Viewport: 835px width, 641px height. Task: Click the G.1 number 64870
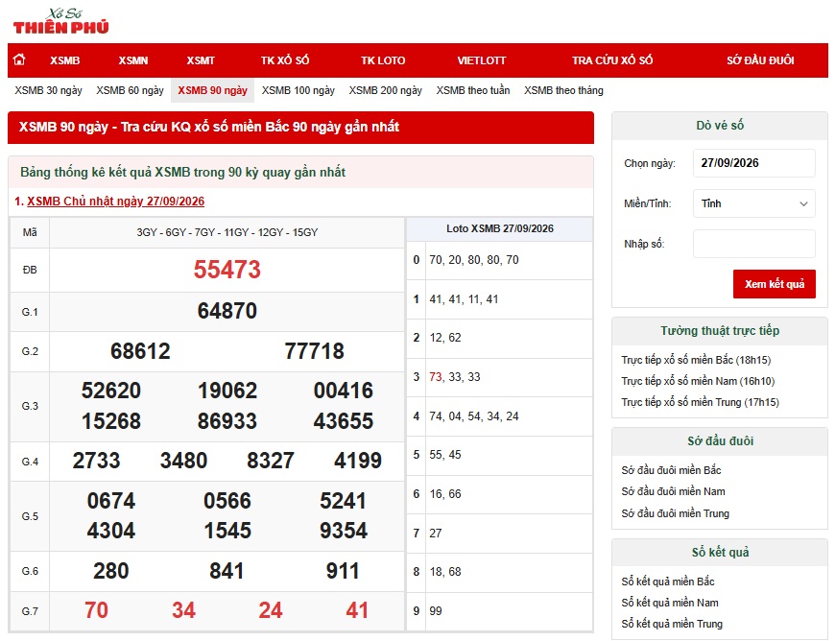[227, 311]
